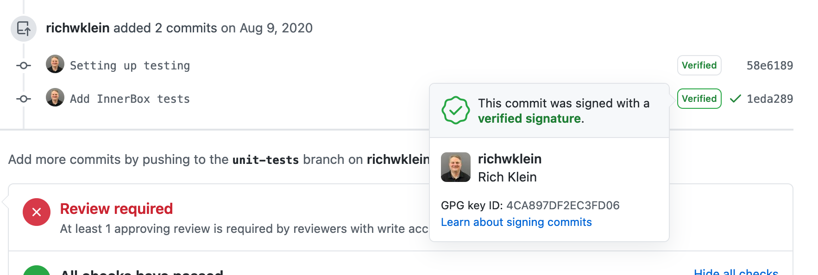Open the Setting up testing commit message
Screen dimensions: 818x275
click(x=130, y=65)
